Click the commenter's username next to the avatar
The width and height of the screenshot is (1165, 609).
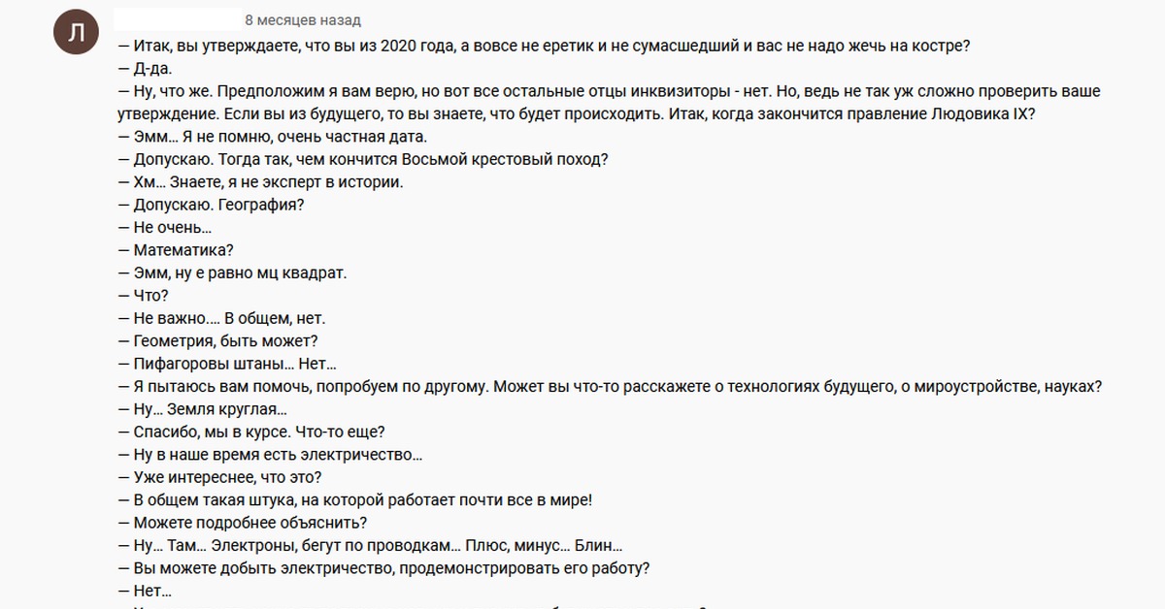[x=178, y=19]
